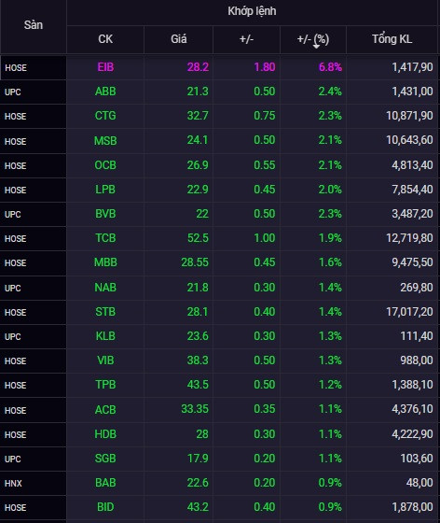Image resolution: width=440 pixels, height=523 pixels.
Task: Select ACB price 33.35
Action: point(195,409)
